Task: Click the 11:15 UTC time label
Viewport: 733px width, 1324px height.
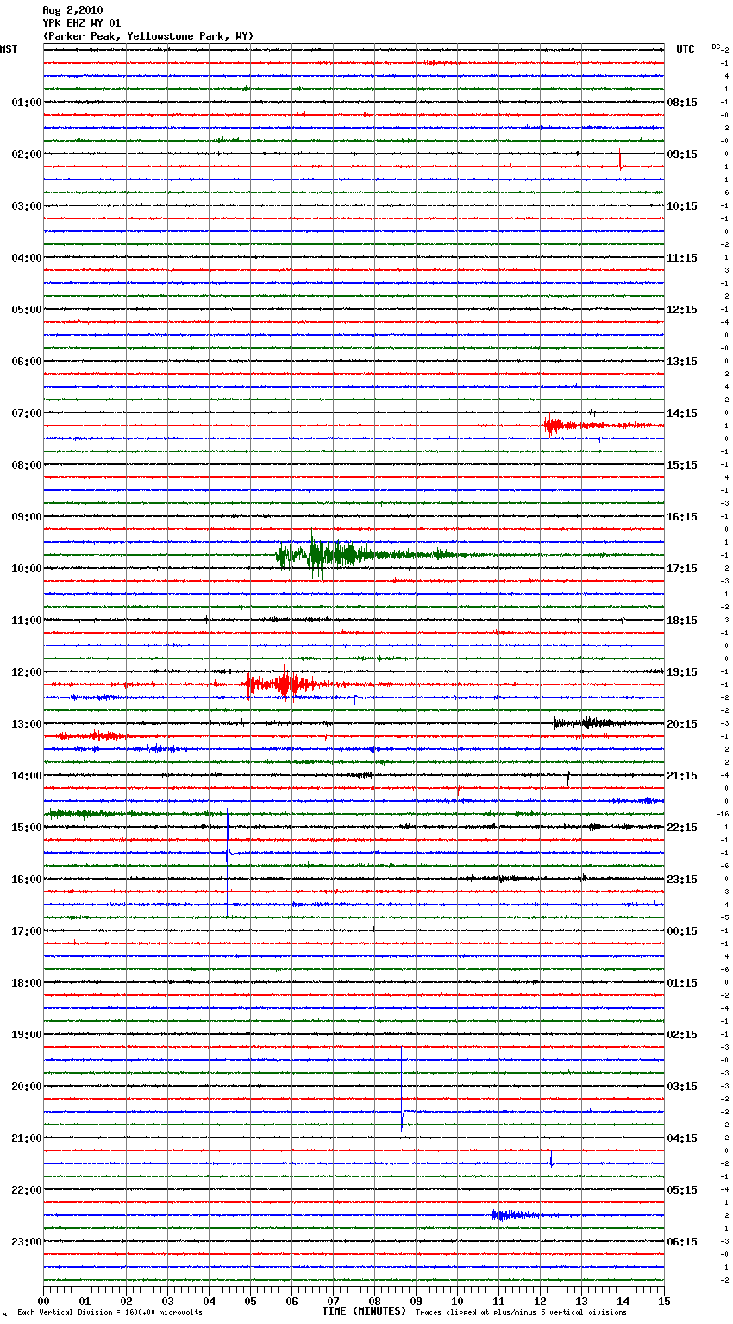Action: (x=682, y=258)
